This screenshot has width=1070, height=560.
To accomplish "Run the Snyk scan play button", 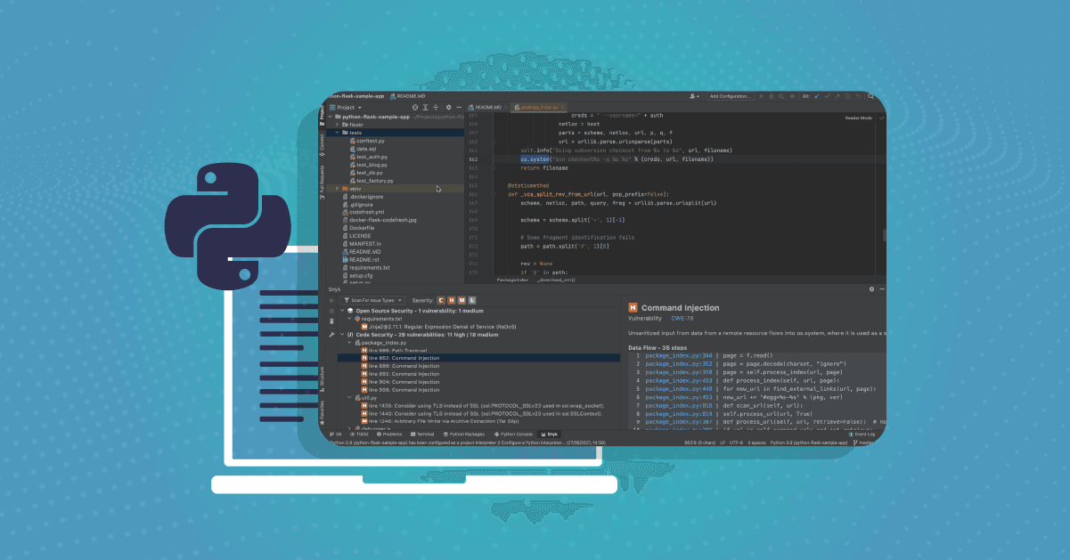I will point(331,301).
